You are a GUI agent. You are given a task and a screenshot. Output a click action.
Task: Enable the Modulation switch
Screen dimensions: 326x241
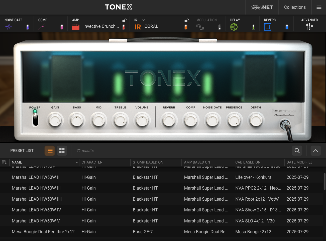coord(220,27)
